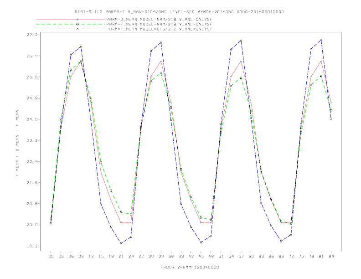Click blue GFS triangle marker at hour 57

pos(241,41)
